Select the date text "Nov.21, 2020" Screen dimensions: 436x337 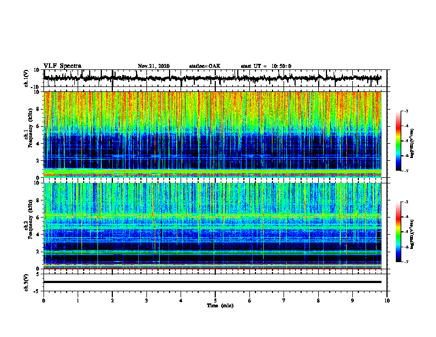(x=154, y=66)
